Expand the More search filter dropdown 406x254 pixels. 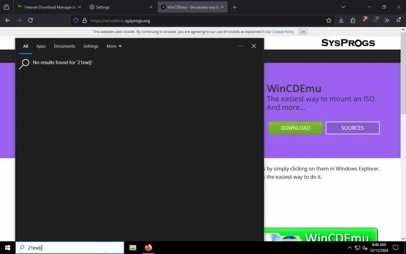pos(114,46)
